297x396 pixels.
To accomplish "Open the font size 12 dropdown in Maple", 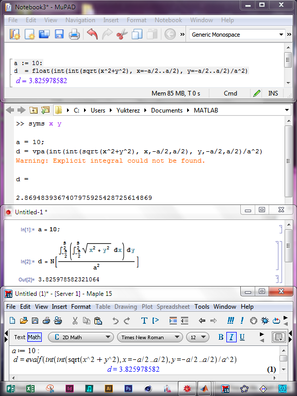I will pyautogui.click(x=197, y=337).
